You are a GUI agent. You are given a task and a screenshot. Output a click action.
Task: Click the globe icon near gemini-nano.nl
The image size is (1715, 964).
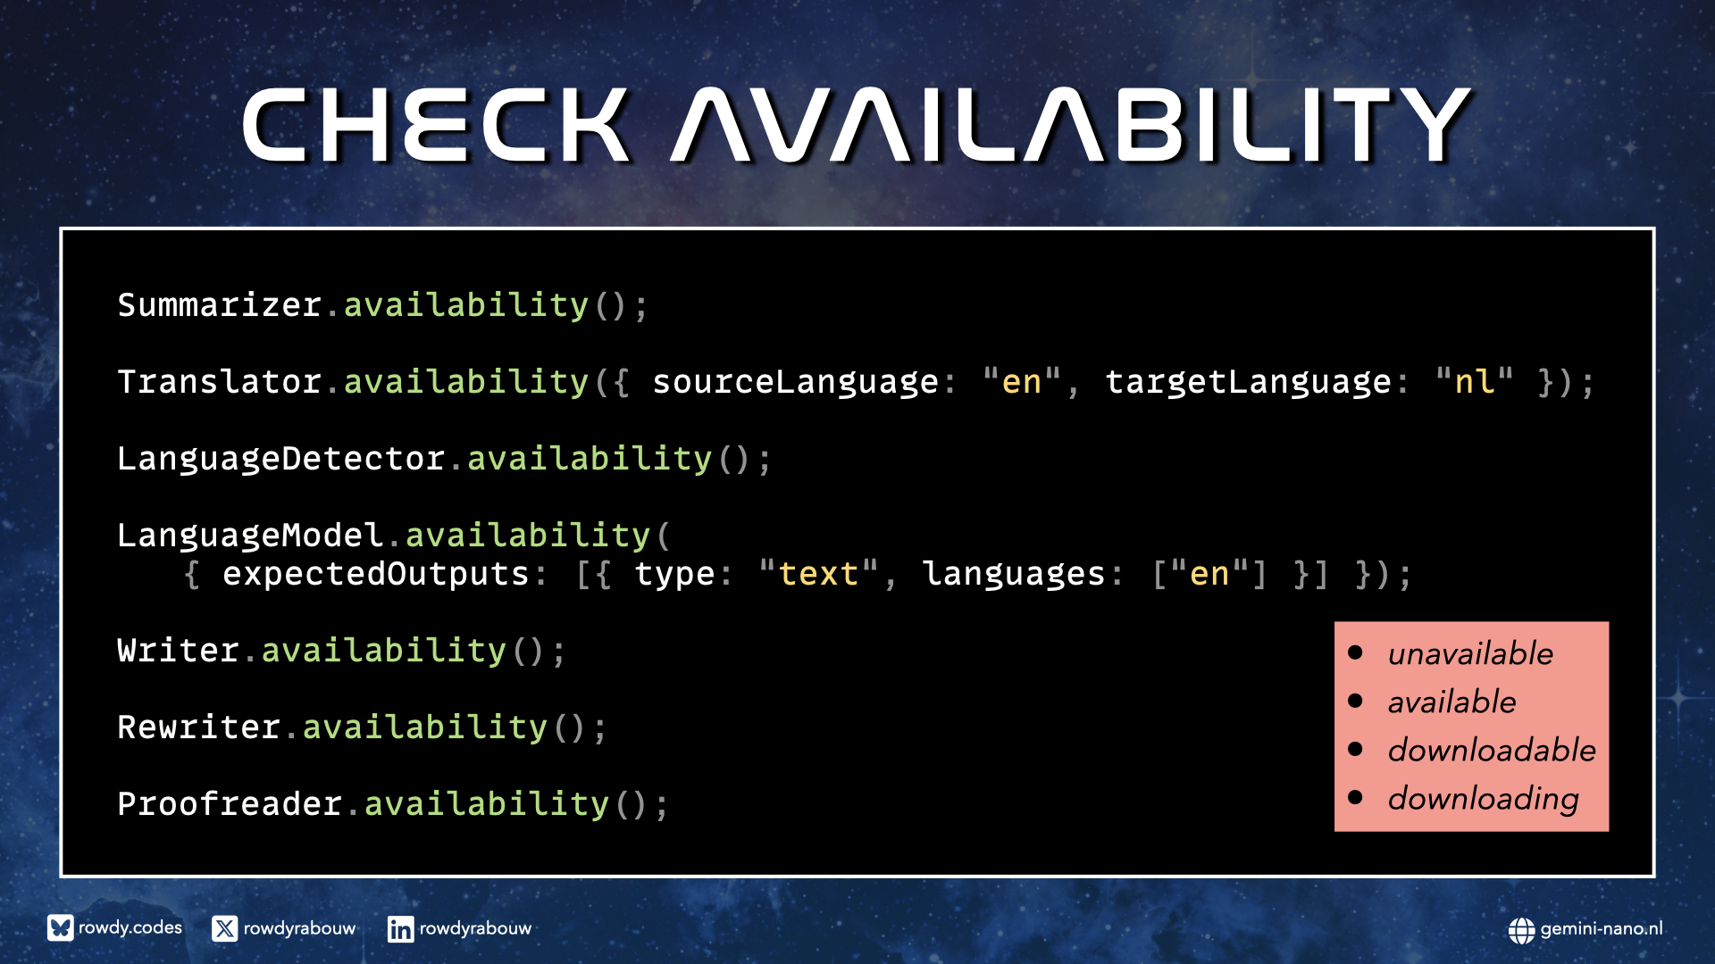1521,930
